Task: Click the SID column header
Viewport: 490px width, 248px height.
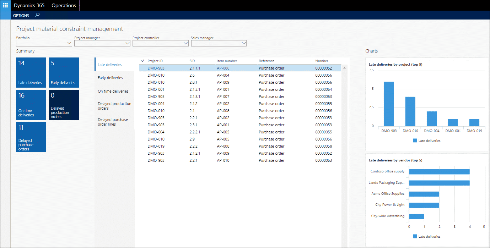Action: pyautogui.click(x=192, y=61)
